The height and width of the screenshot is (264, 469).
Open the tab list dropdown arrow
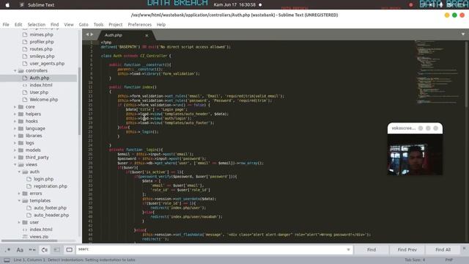pyautogui.click(x=463, y=34)
